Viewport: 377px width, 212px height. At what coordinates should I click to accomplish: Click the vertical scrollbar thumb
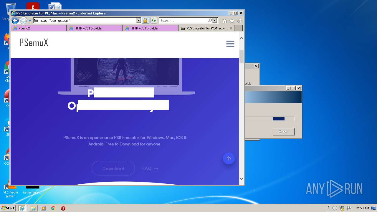tap(242, 56)
